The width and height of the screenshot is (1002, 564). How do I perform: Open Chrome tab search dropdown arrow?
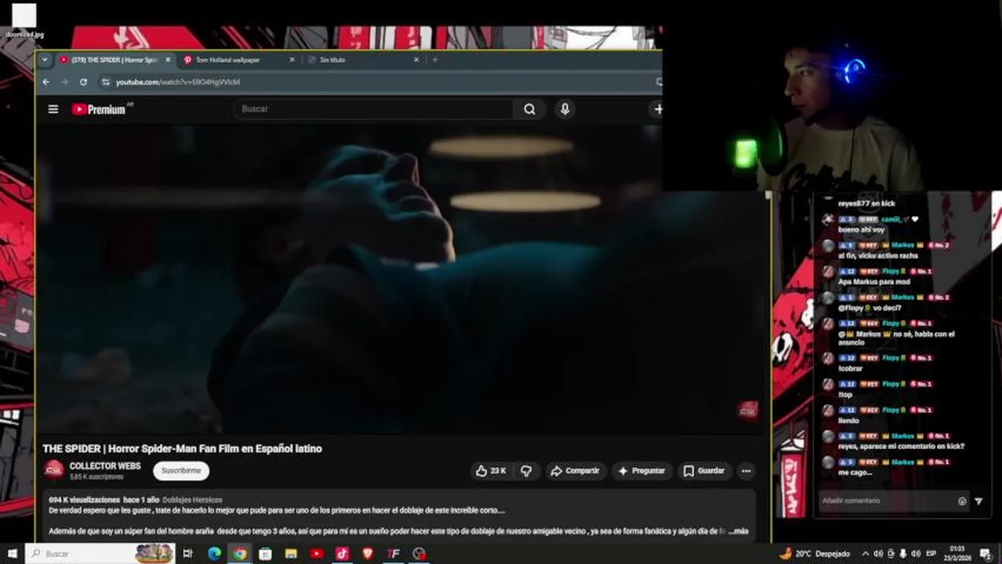point(44,60)
